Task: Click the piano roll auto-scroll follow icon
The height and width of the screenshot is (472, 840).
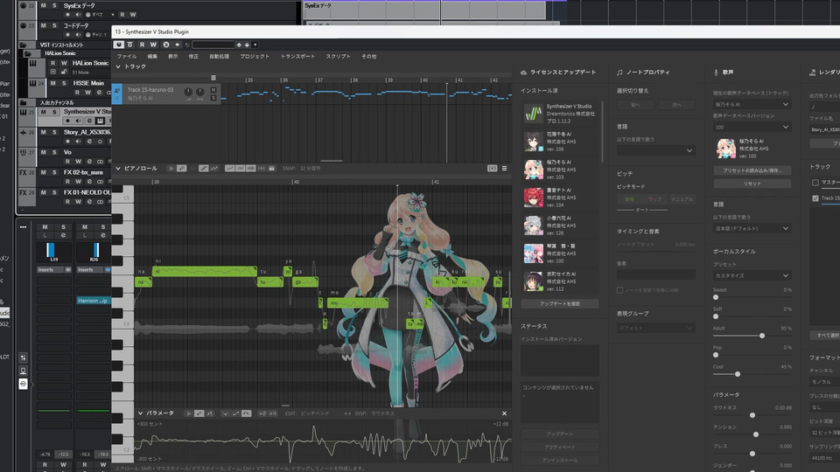Action: (492, 169)
